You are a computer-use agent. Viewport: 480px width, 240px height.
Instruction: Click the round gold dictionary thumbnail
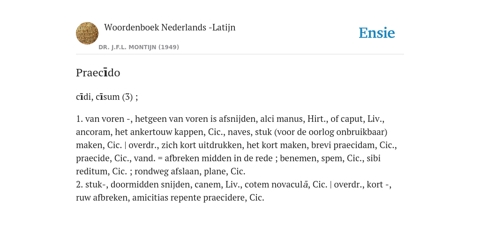[x=87, y=33]
